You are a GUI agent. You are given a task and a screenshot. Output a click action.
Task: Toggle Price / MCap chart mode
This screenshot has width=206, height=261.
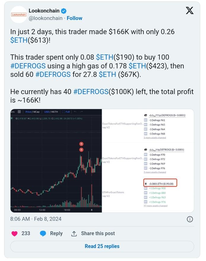coord(32,112)
